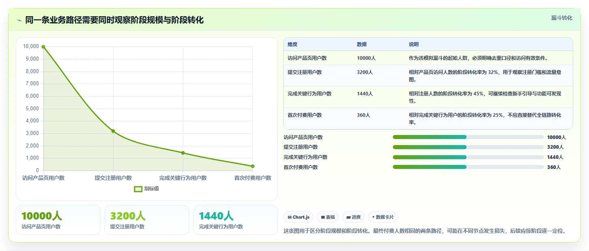Select the 提交注册用户数 table row label

[304, 72]
